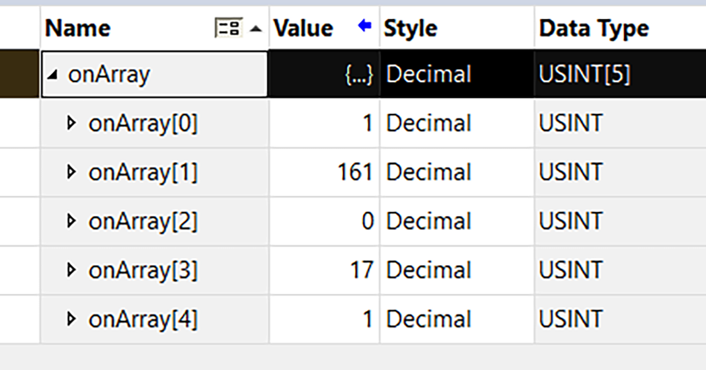Viewport: 706px width, 370px height.
Task: Expand the onArray[3] element
Action: pos(72,270)
